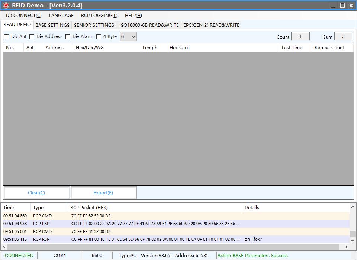
Task: Click the Hex Card column header
Action: [180, 48]
